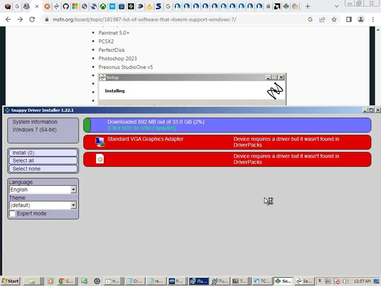The width and height of the screenshot is (381, 286).
Task: Share this page via share icon
Action: click(x=322, y=19)
